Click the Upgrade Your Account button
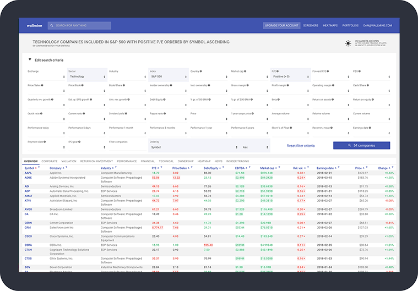The width and height of the screenshot is (418, 291). point(281,25)
